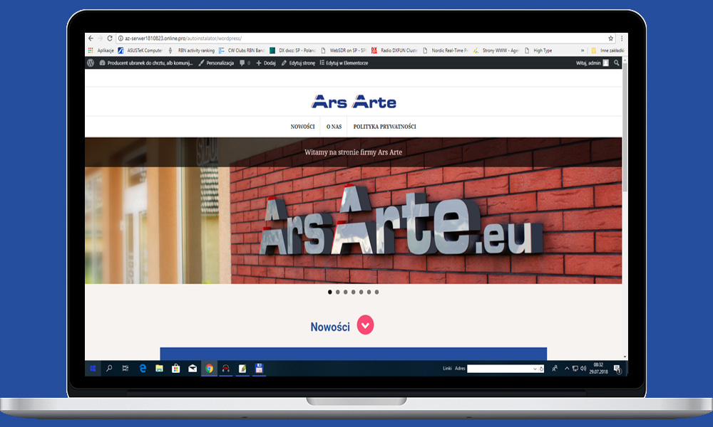
Task: Open the Inne zakładki bookmarks folder
Action: tap(607, 51)
